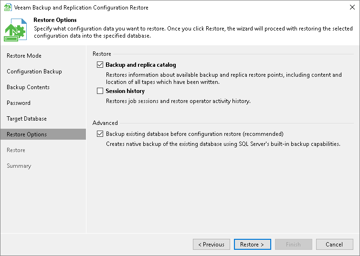
Task: Click the 'Session history' label text
Action: pos(125,91)
